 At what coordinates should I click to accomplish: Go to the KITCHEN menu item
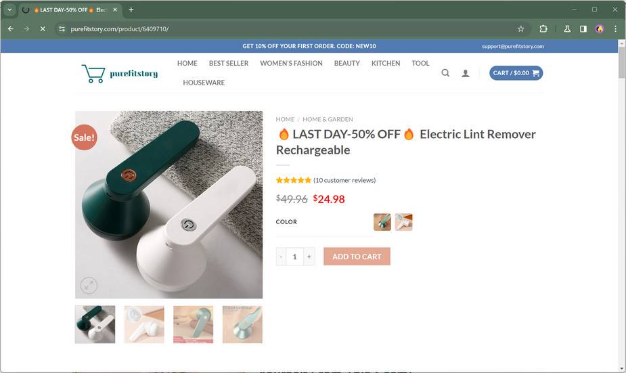pyautogui.click(x=386, y=63)
